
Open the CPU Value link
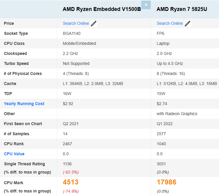14,154
